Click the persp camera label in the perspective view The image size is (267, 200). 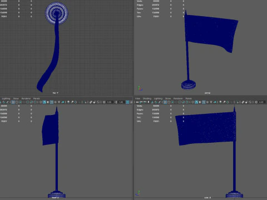tap(207, 93)
